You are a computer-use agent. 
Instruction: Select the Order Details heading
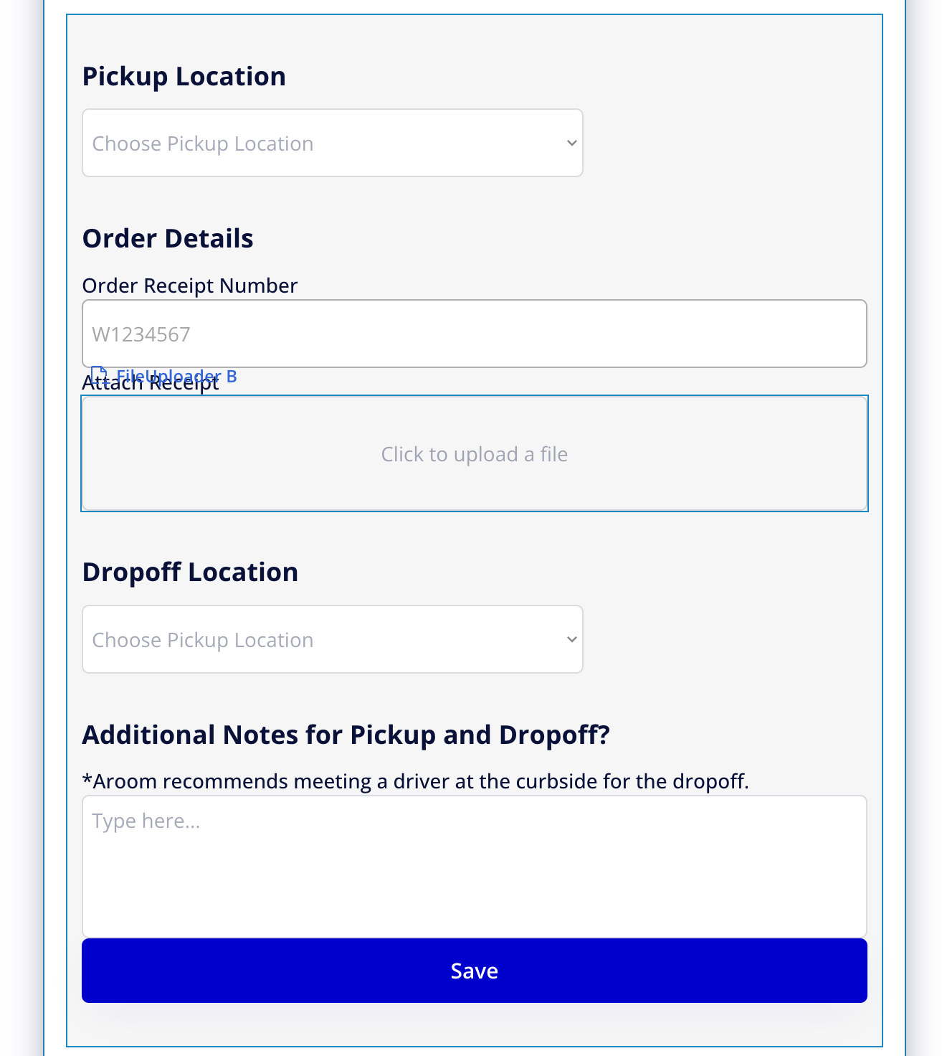pyautogui.click(x=168, y=238)
